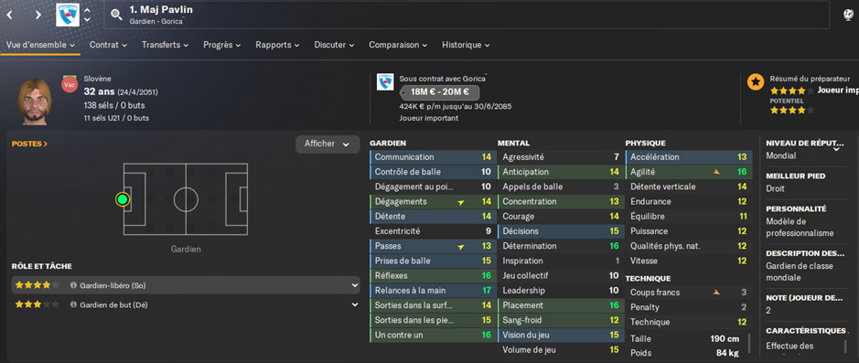Click the player face portrait
The height and width of the screenshot is (363, 859).
(35, 101)
